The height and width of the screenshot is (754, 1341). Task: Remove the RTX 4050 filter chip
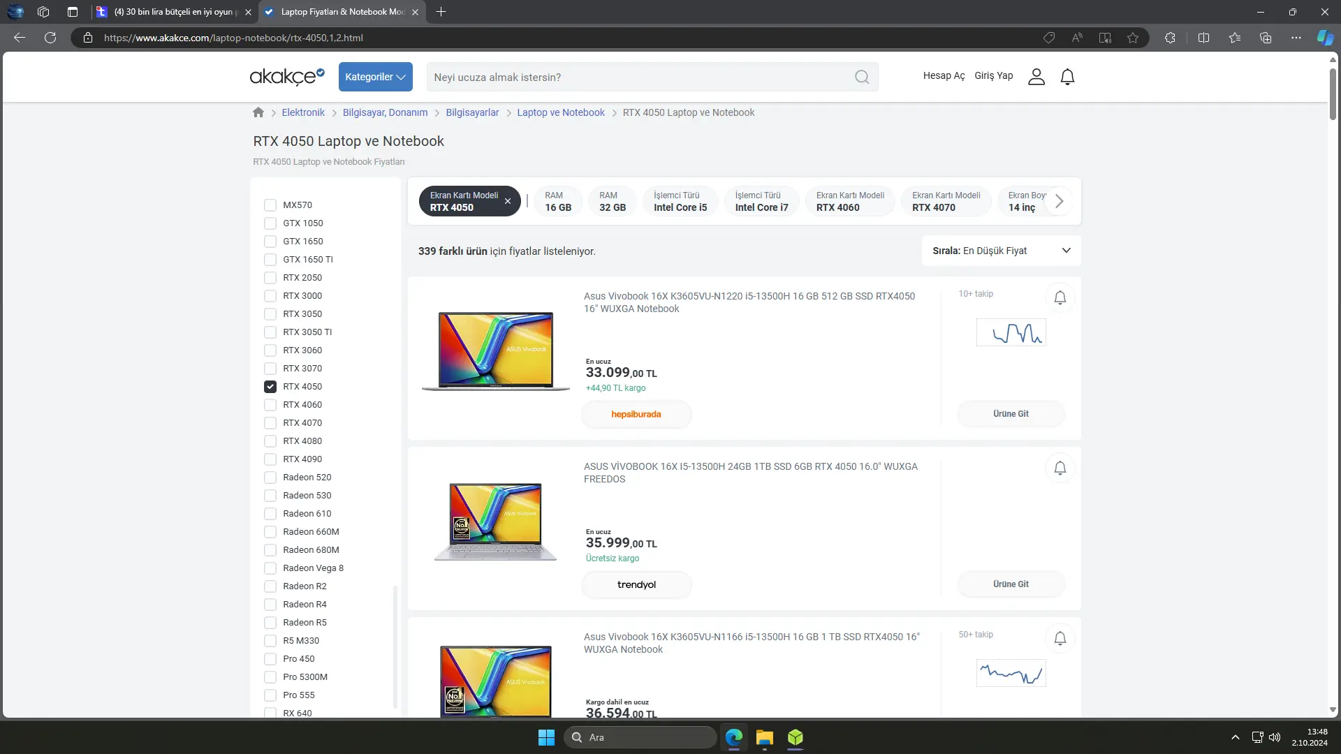pos(508,201)
